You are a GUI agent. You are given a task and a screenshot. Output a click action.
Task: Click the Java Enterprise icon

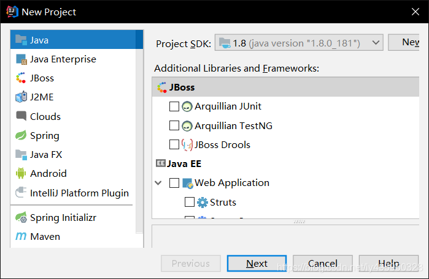(x=21, y=59)
